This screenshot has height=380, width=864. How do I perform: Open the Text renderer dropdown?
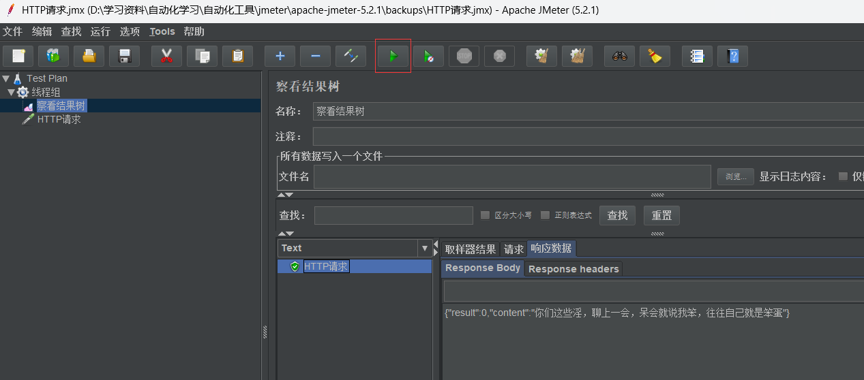425,248
